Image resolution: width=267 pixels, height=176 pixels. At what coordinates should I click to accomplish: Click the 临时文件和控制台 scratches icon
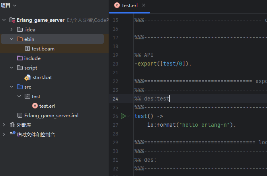tap(12, 134)
